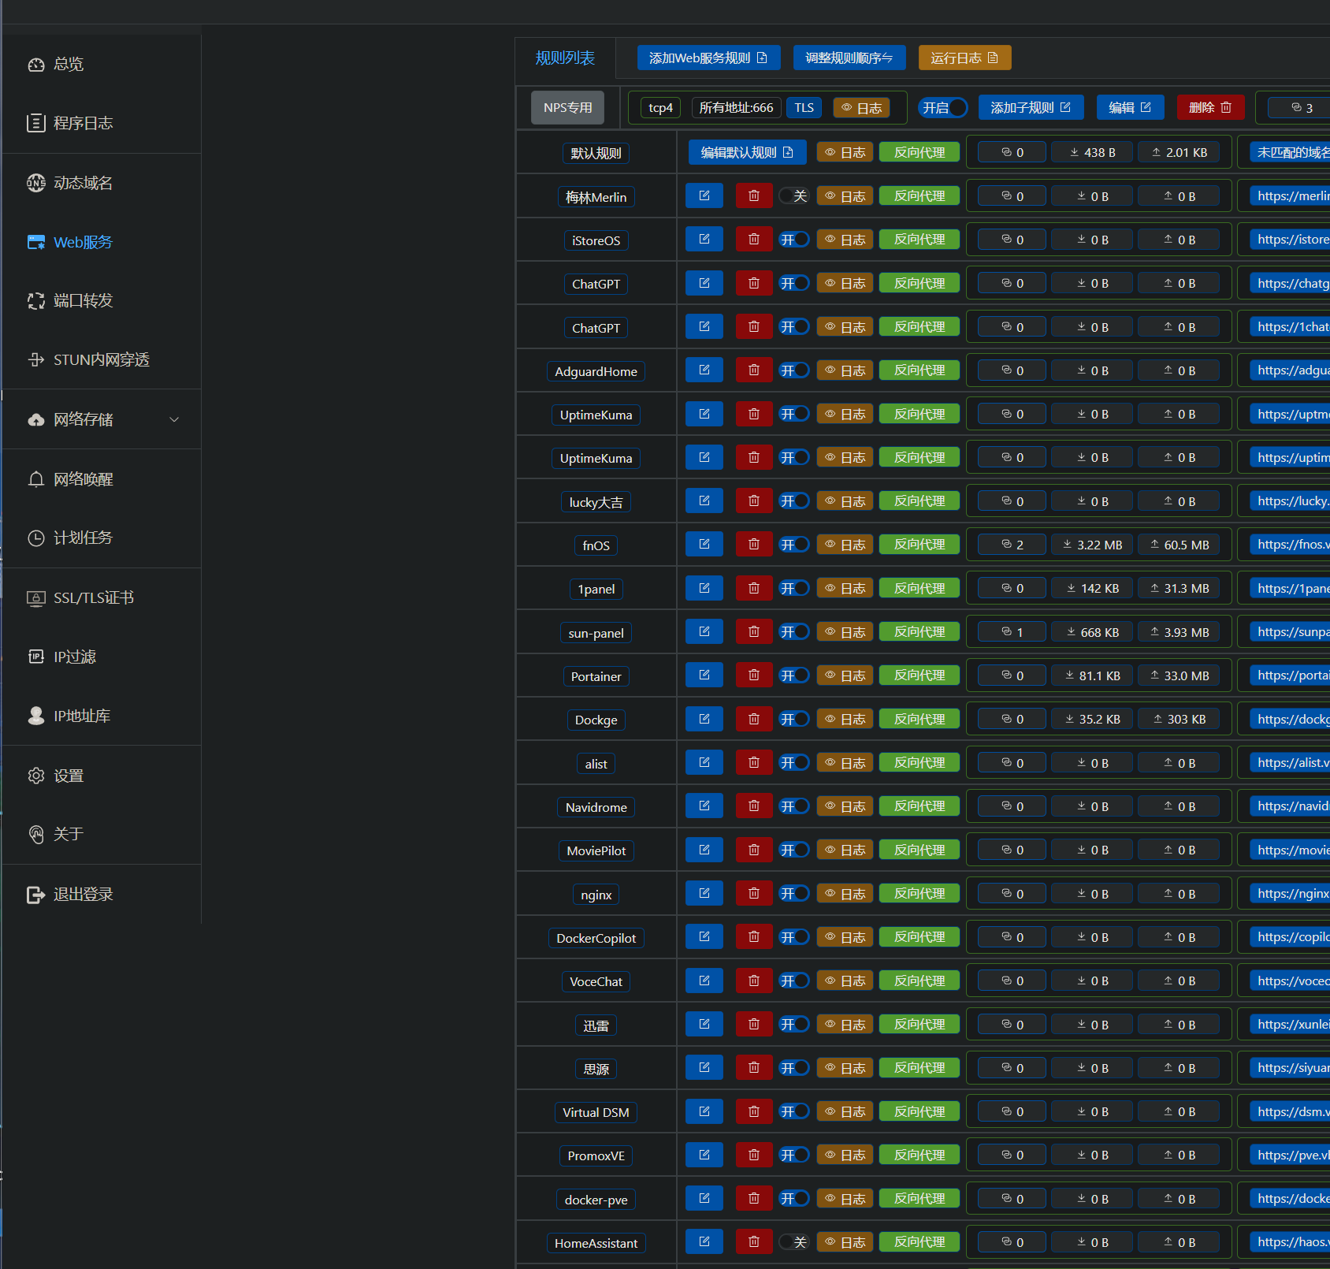The width and height of the screenshot is (1330, 1269).
Task: Click delete trash icon for 思源
Action: pyautogui.click(x=754, y=1068)
